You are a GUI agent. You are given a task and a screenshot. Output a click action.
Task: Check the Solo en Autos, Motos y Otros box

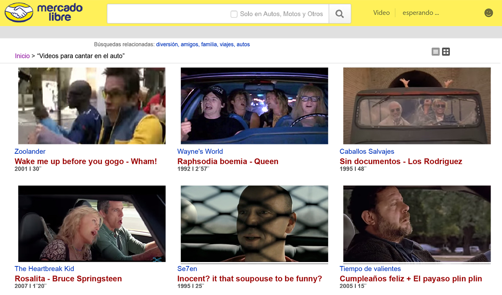234,14
